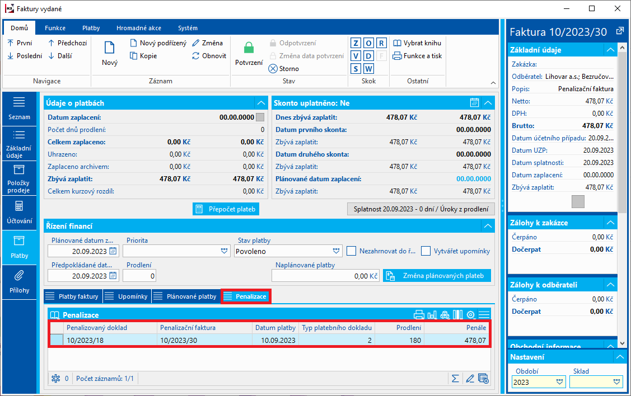Collapse Údaje o platbách section
Screen dimensions: 631x396
click(261, 103)
